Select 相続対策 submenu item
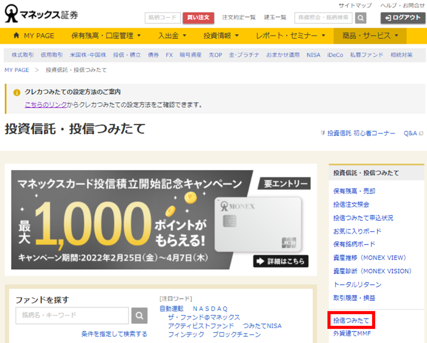The height and width of the screenshot is (343, 427). 401,55
